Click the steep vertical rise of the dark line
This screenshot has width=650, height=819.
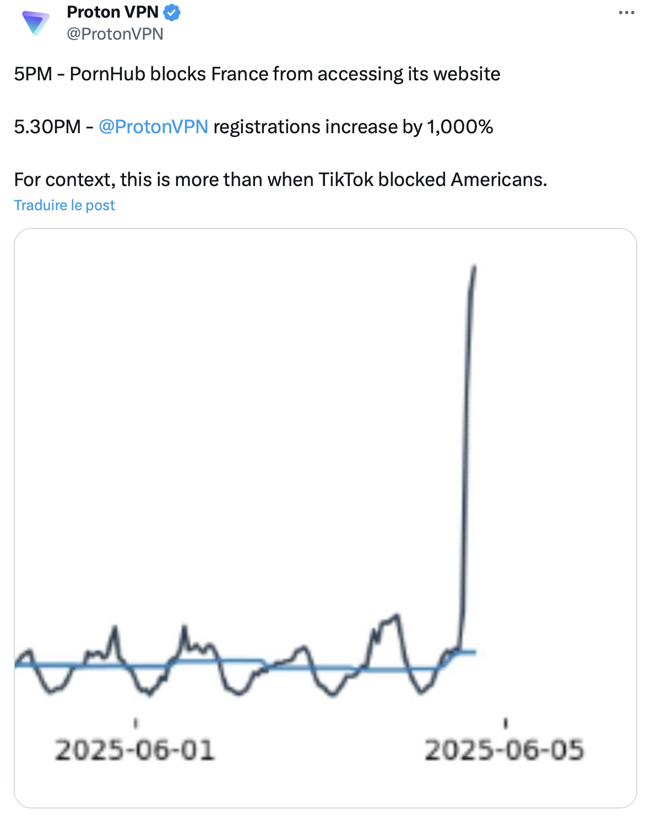click(467, 440)
